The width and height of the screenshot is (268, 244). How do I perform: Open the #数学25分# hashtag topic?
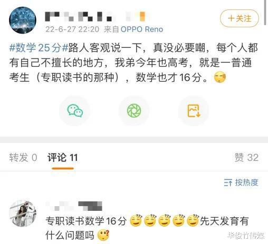pos(39,48)
